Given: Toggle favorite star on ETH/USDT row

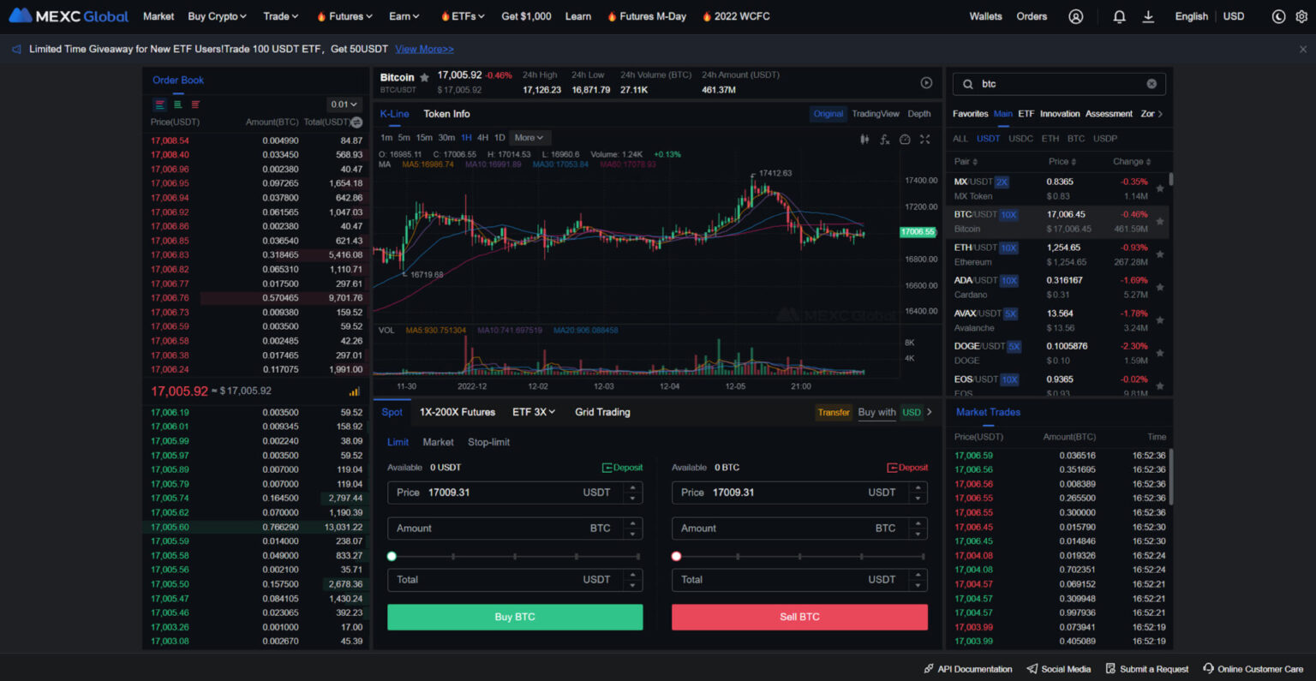Looking at the screenshot, I should [x=1160, y=254].
